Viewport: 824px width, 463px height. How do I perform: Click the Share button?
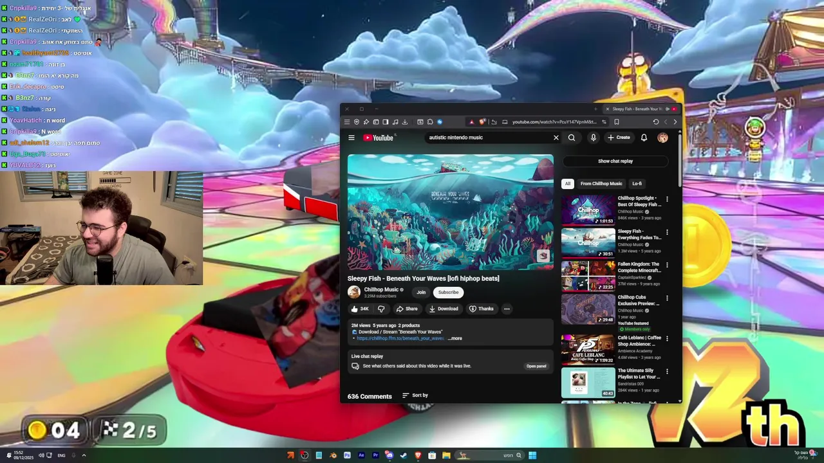click(x=407, y=309)
